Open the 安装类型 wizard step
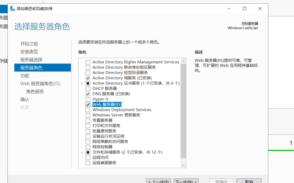 [29, 52]
